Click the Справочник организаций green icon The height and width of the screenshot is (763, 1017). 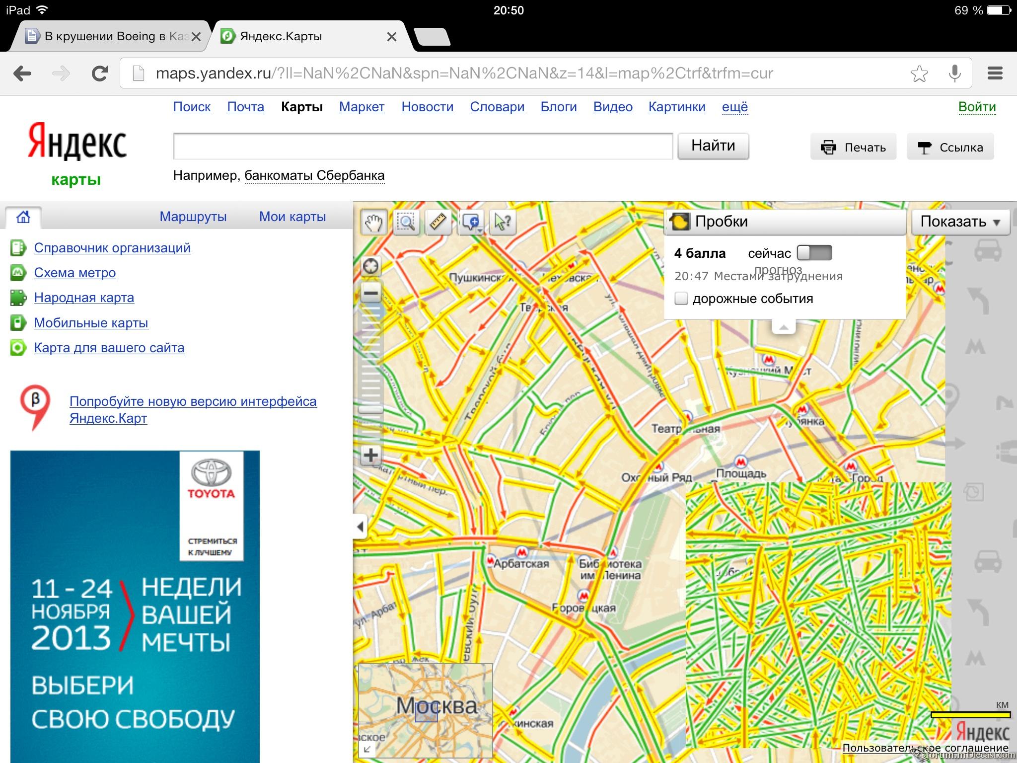tap(18, 247)
